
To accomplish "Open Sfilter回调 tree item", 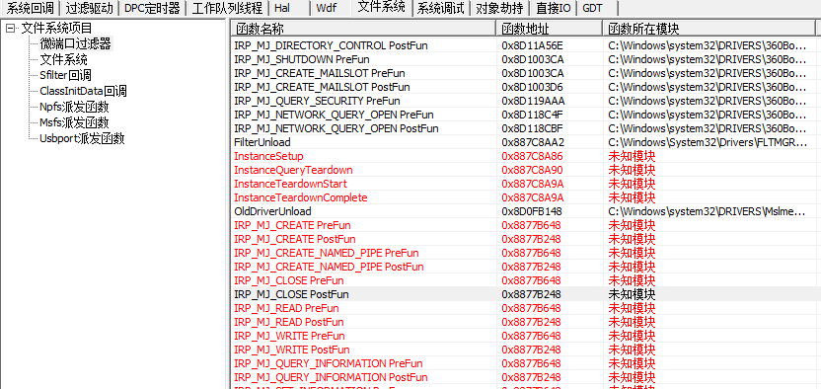I will (x=65, y=75).
